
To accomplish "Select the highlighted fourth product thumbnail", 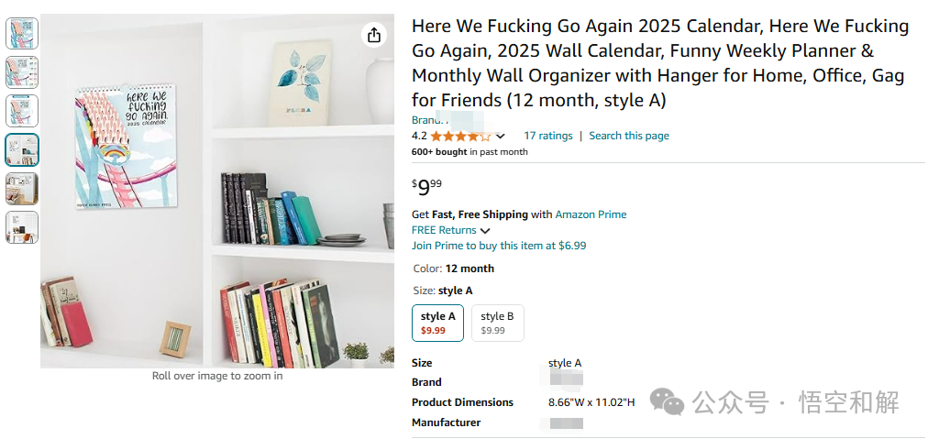I will click(x=22, y=149).
